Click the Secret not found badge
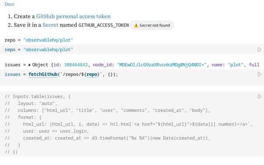This screenshot has width=264, height=165. coord(152,26)
